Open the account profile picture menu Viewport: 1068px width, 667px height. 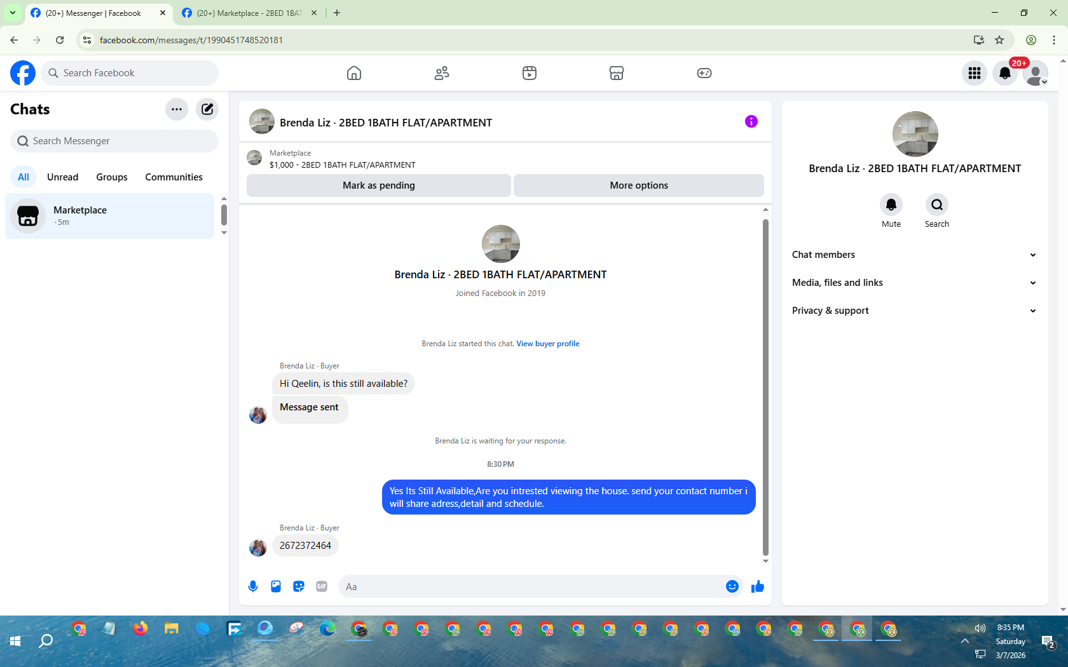pyautogui.click(x=1036, y=73)
